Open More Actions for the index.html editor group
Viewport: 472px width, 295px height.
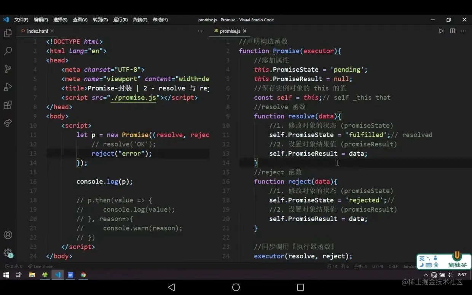click(200, 31)
